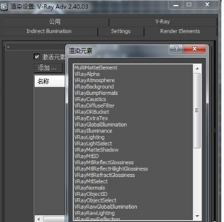Open the 公用 tab
Viewport: 224px width, 222px height.
55,21
